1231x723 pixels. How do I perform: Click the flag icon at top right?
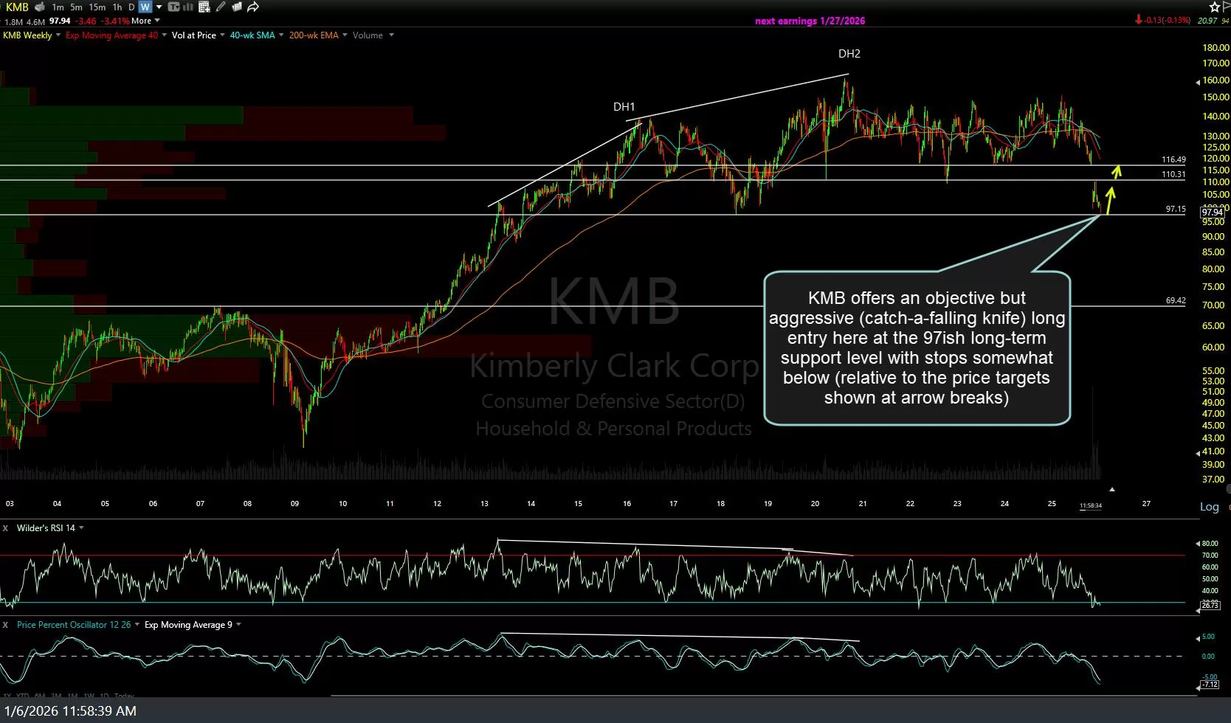tap(1226, 7)
